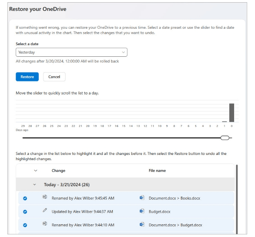This screenshot has height=237, width=255.
Task: Click the file name 'Budget.docx'
Action: [160, 212]
